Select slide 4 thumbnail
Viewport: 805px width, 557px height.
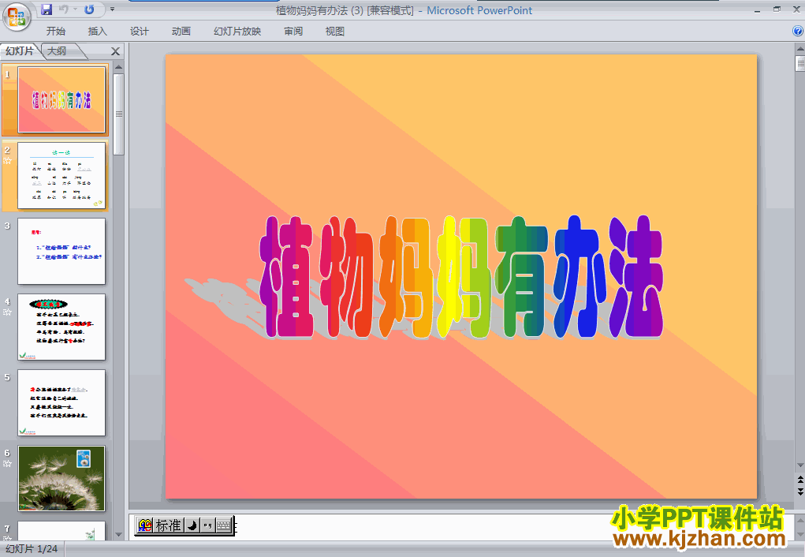pyautogui.click(x=61, y=327)
